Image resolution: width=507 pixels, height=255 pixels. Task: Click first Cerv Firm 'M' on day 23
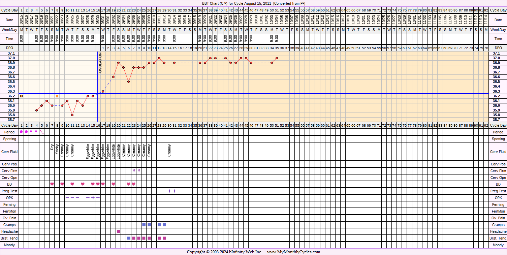(134, 171)
